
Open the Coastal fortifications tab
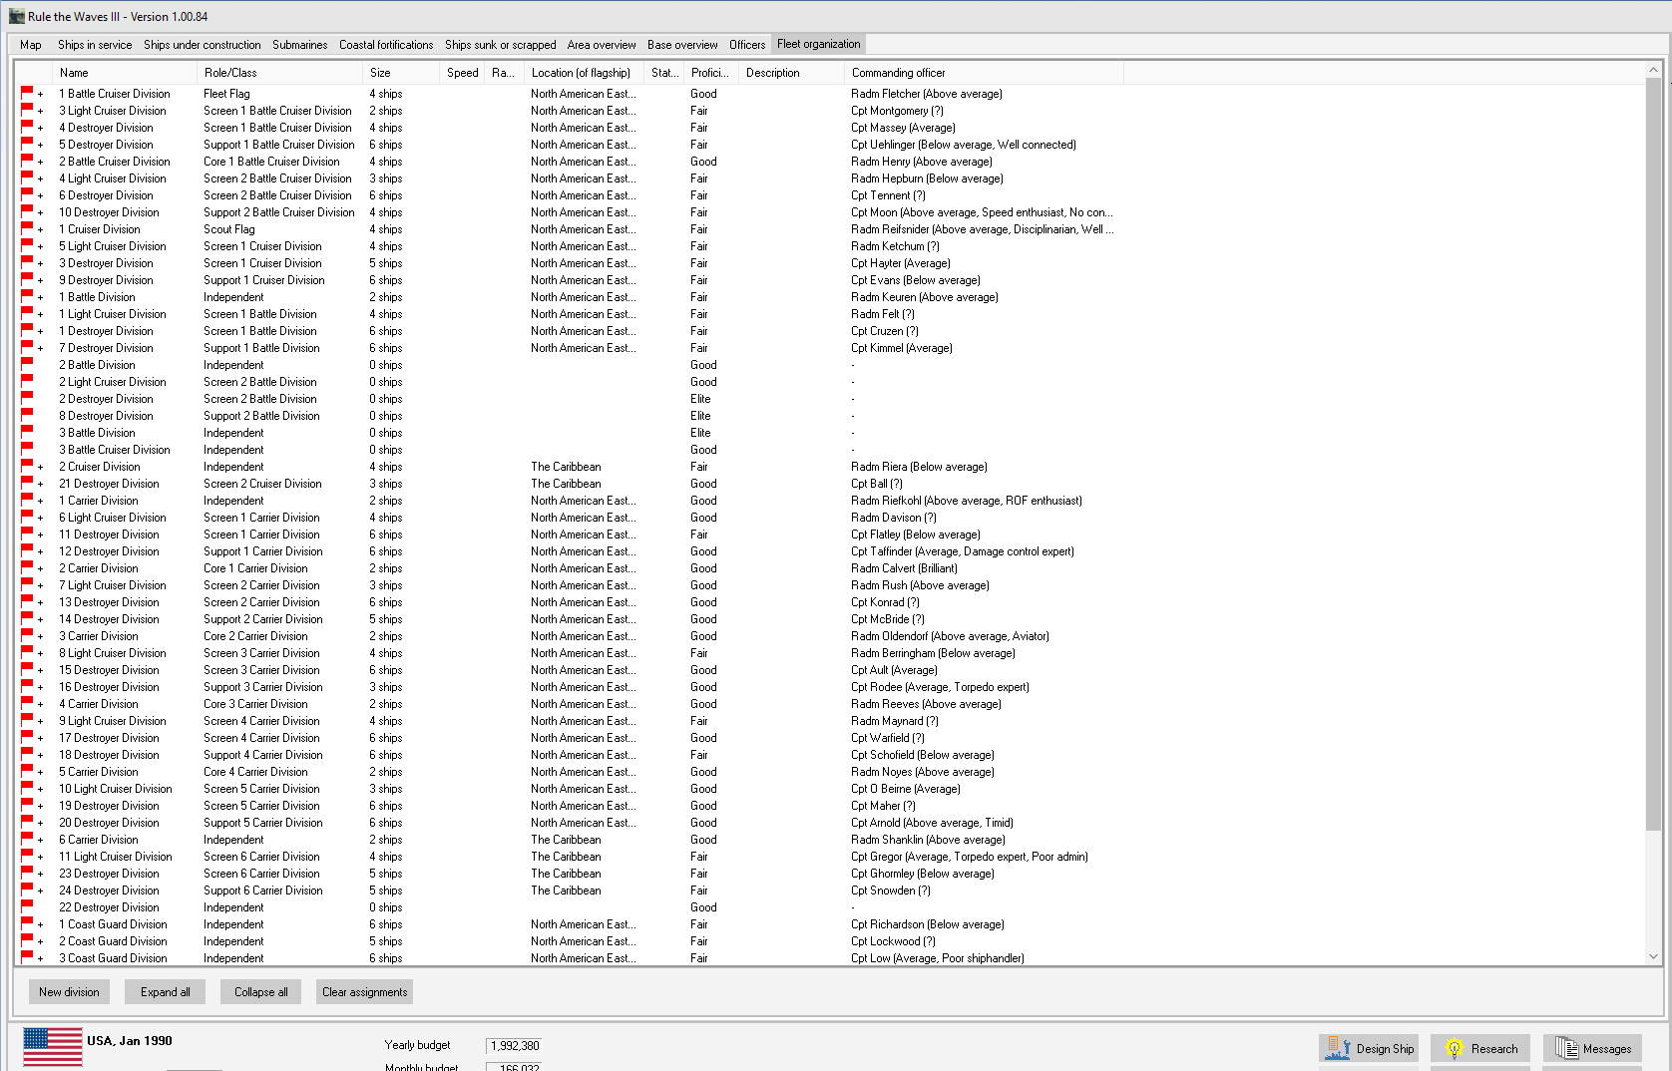tap(386, 45)
